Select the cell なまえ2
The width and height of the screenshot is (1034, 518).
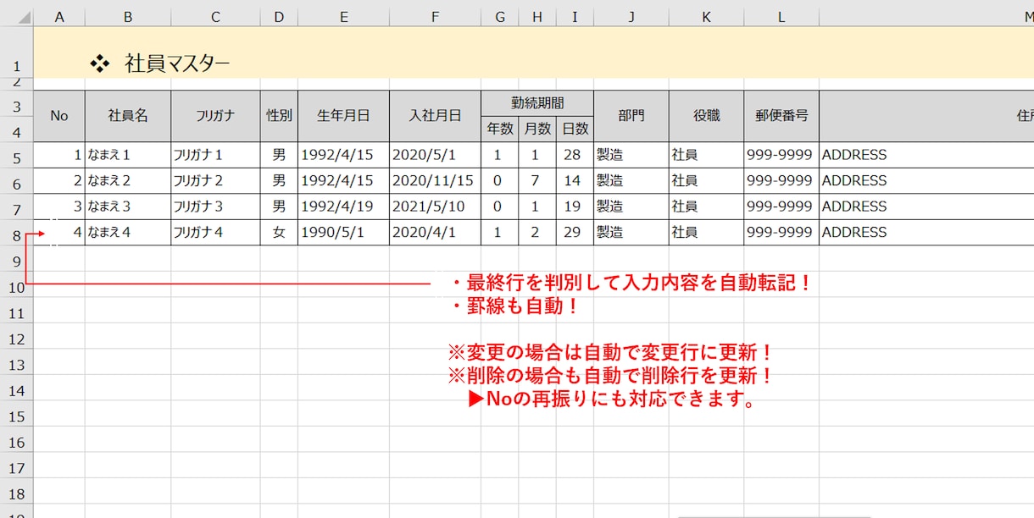click(x=128, y=181)
